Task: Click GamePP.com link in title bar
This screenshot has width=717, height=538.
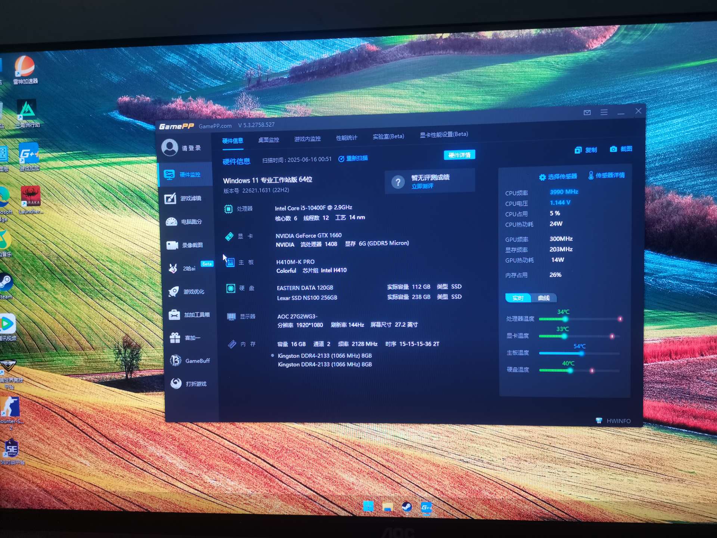Action: coord(215,126)
